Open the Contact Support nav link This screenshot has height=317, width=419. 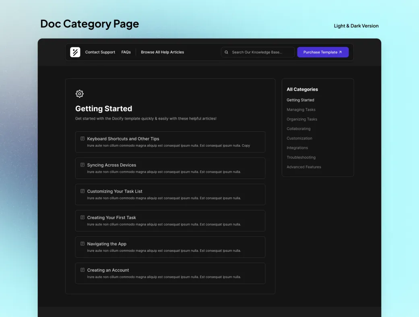point(100,52)
